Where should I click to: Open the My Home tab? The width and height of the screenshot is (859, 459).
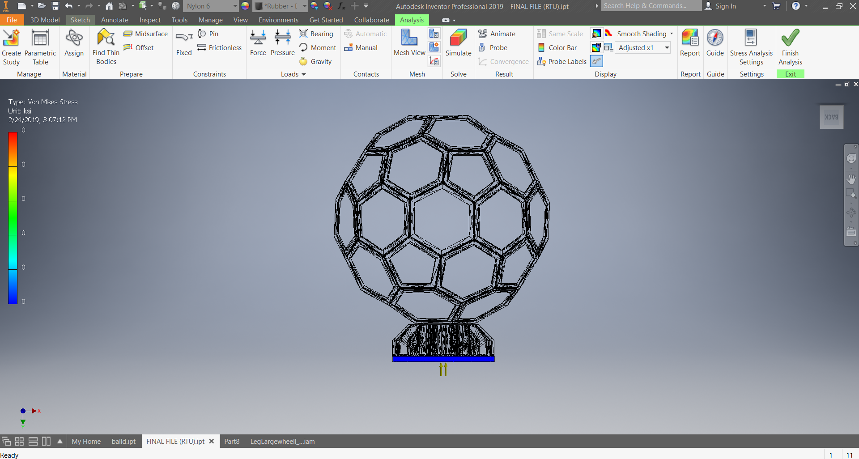tap(86, 441)
